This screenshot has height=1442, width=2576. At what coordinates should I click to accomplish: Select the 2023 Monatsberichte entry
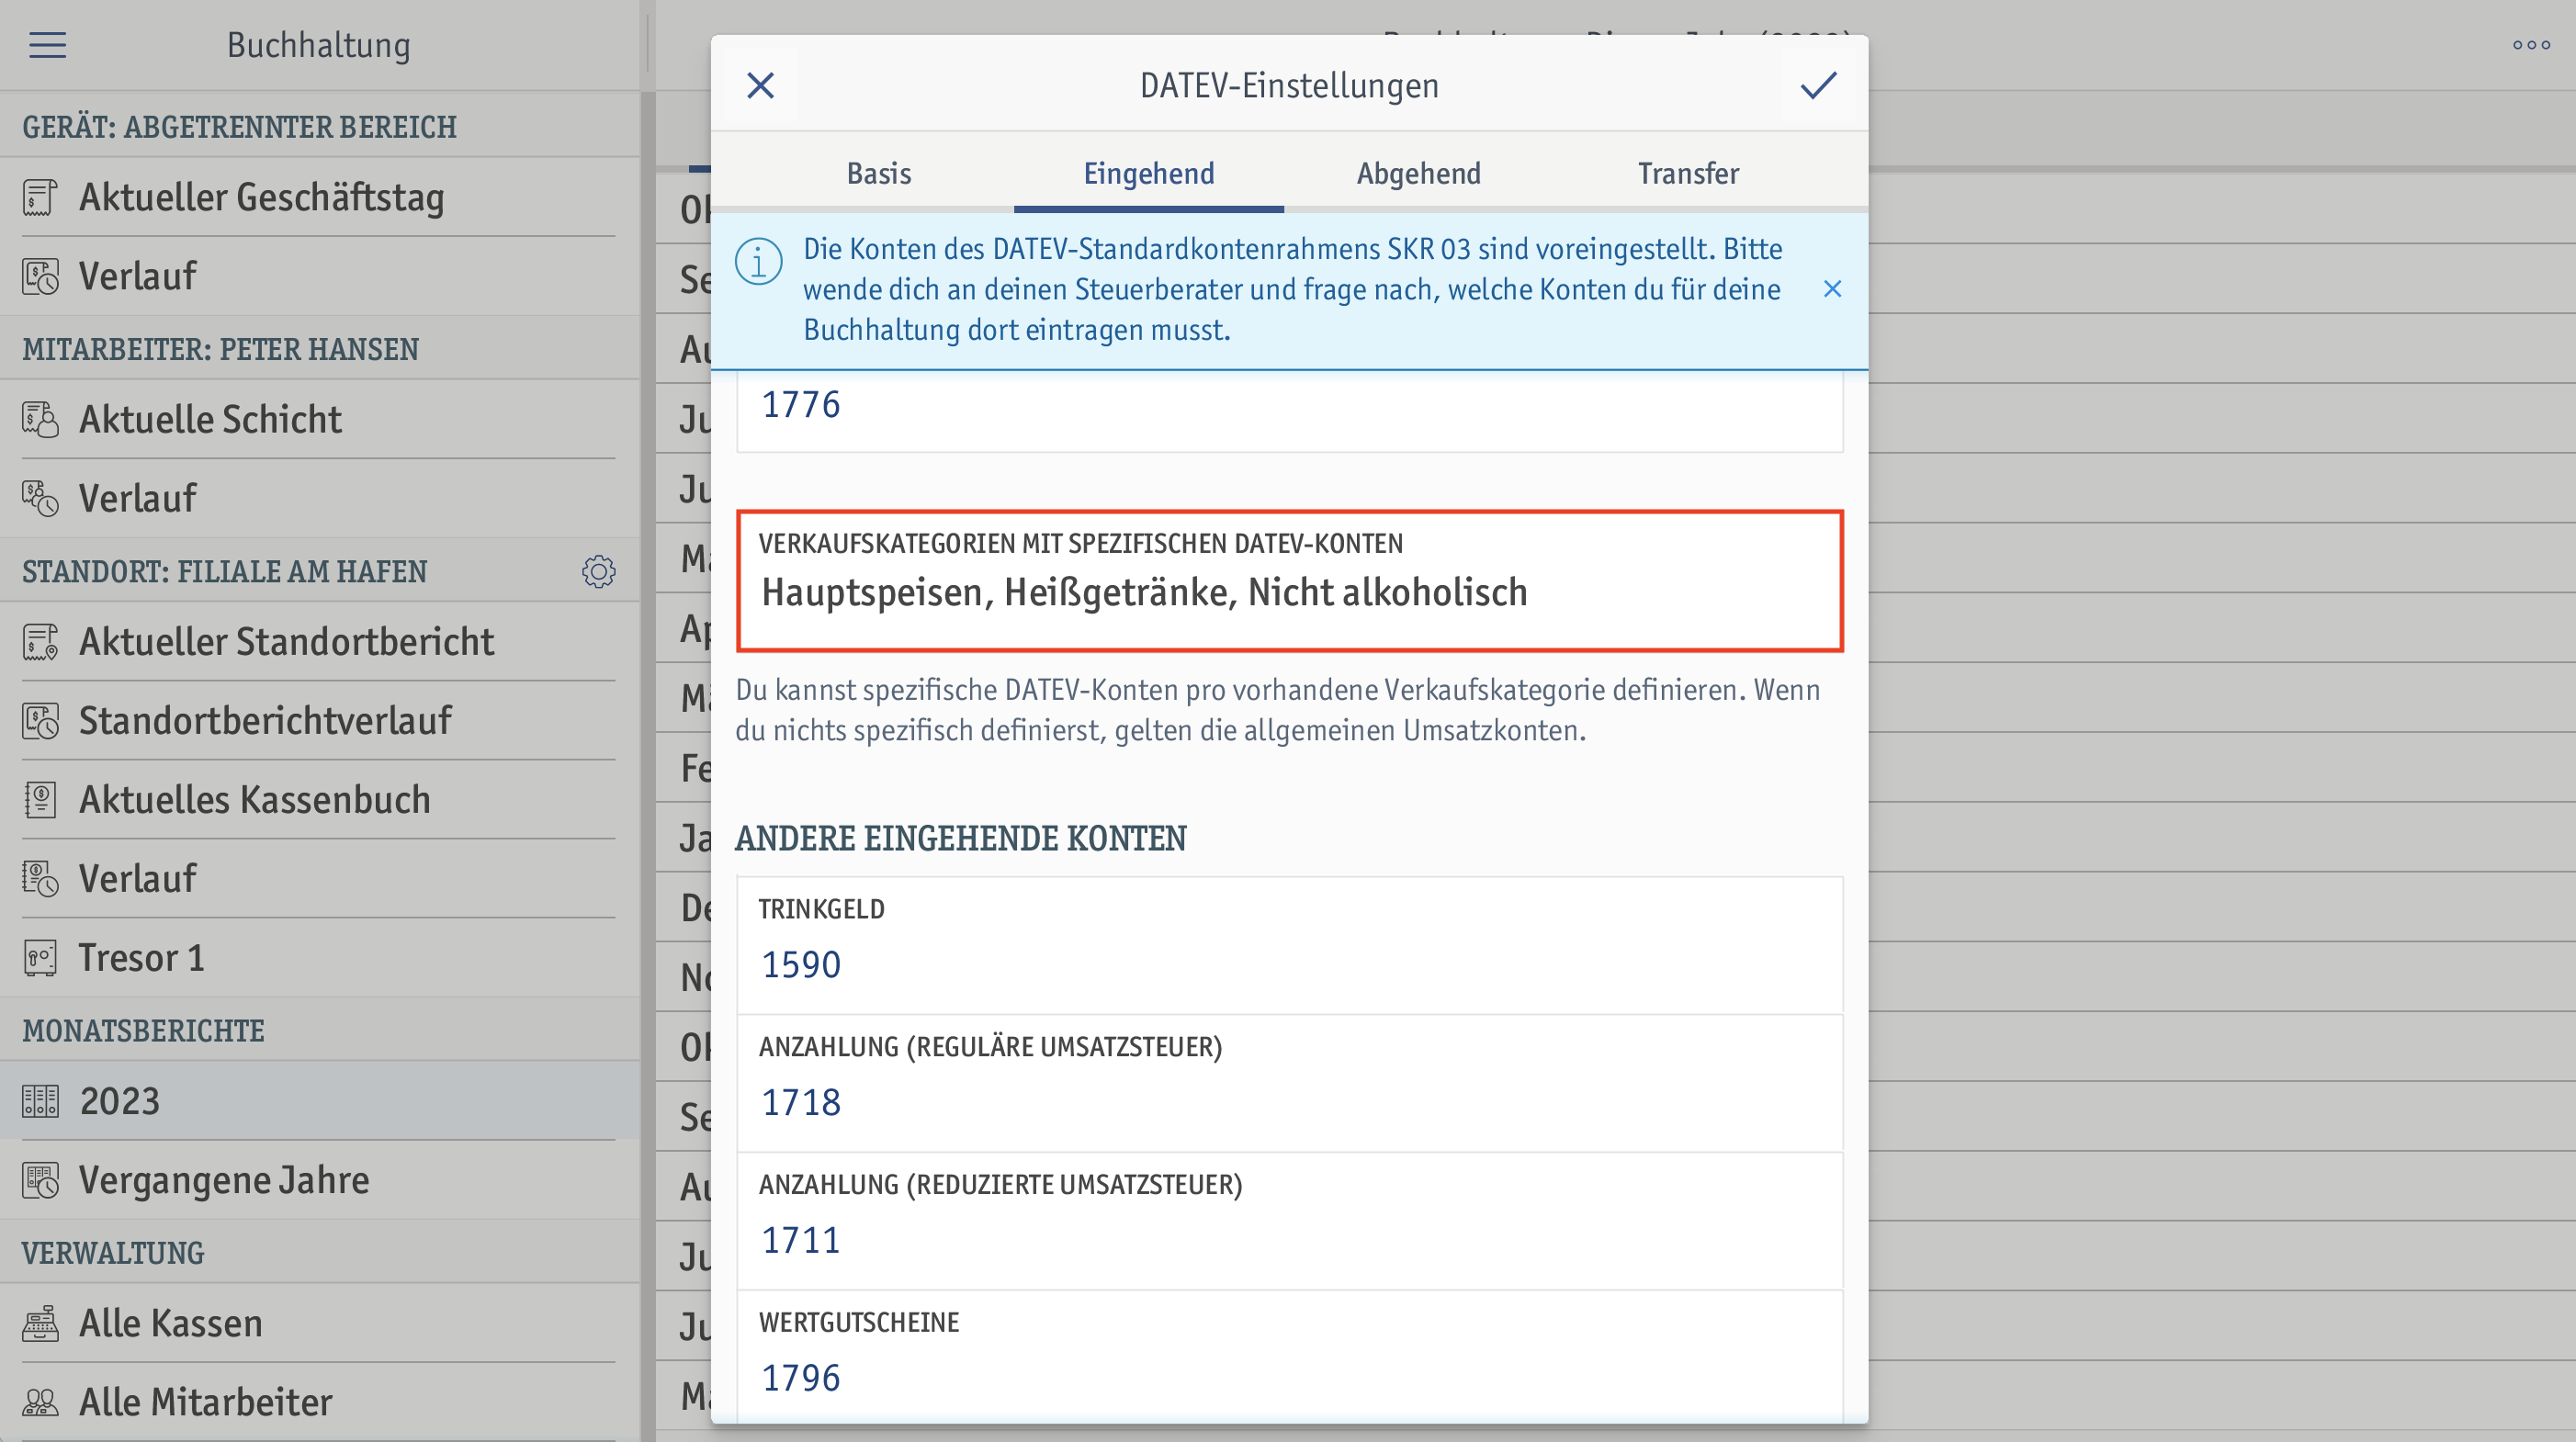(320, 1101)
